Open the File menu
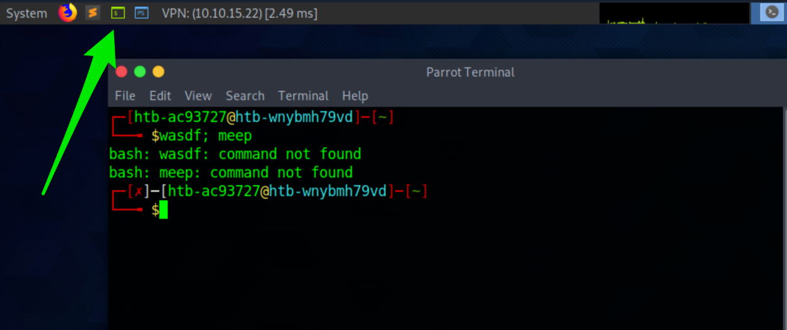The image size is (787, 330). click(125, 96)
